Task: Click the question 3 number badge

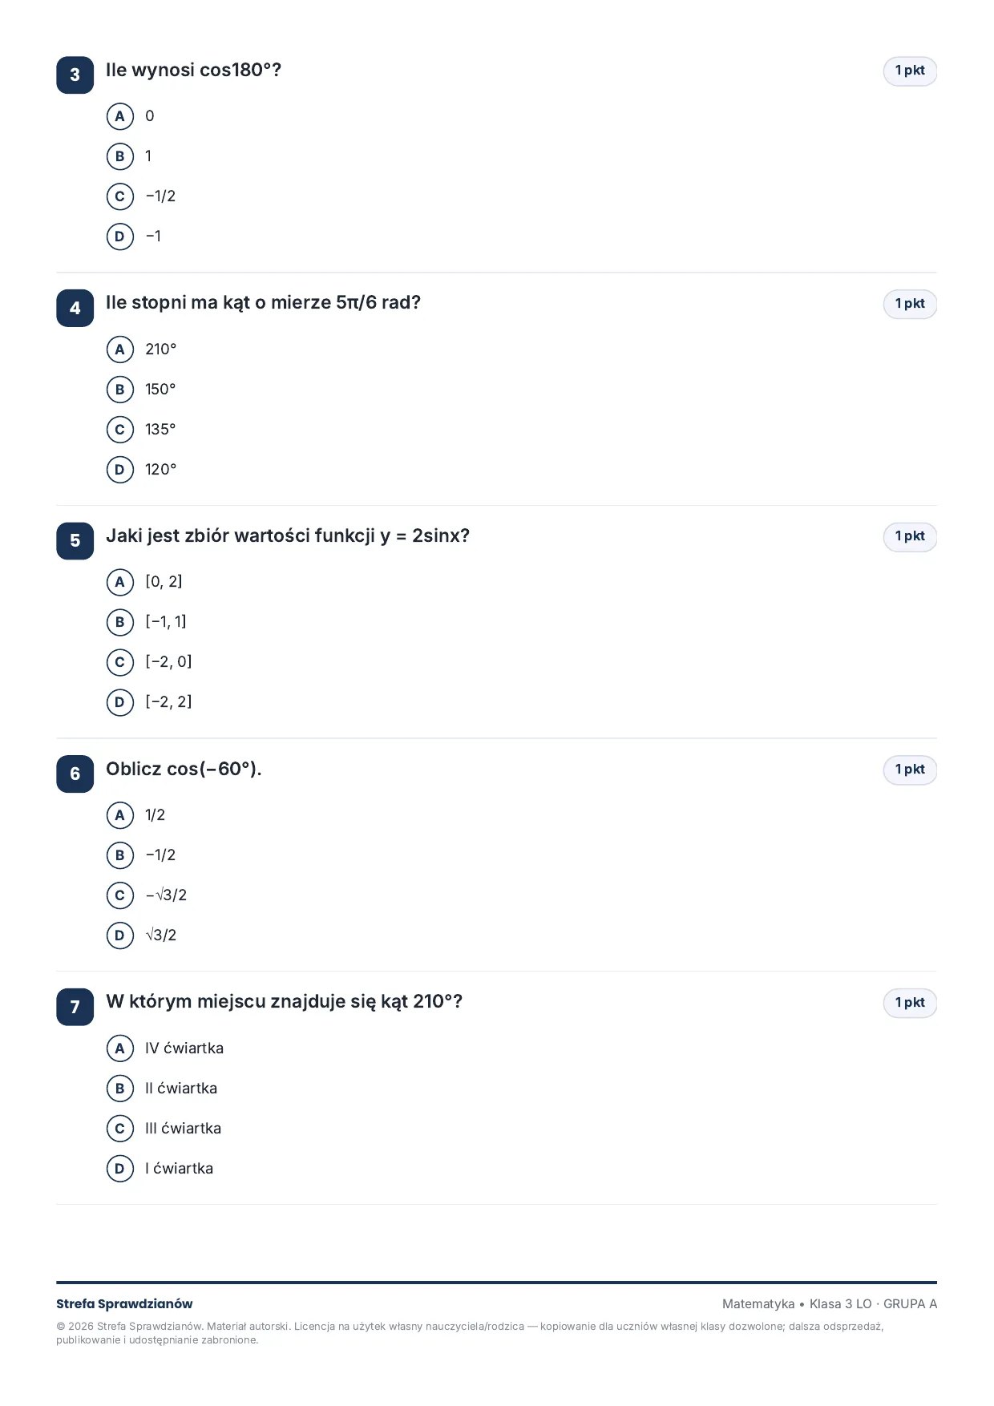Action: point(75,75)
